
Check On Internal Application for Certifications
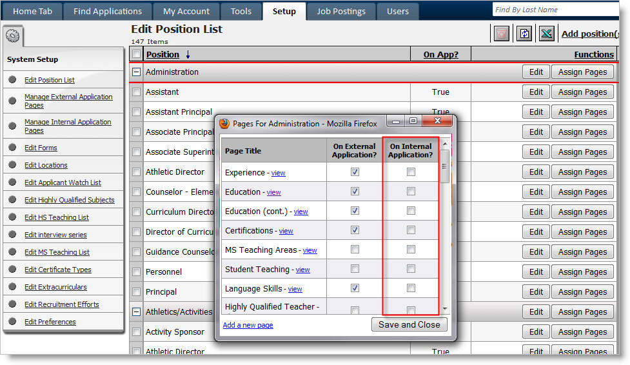411,230
